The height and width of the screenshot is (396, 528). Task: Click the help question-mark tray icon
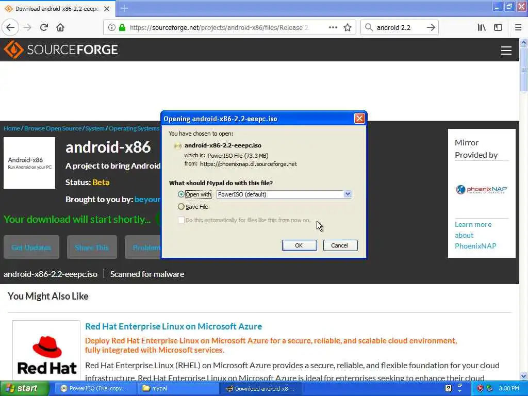[448, 388]
